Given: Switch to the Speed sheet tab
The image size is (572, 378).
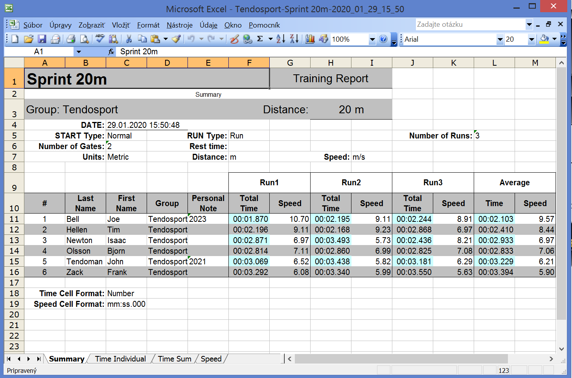Looking at the screenshot, I should point(211,359).
